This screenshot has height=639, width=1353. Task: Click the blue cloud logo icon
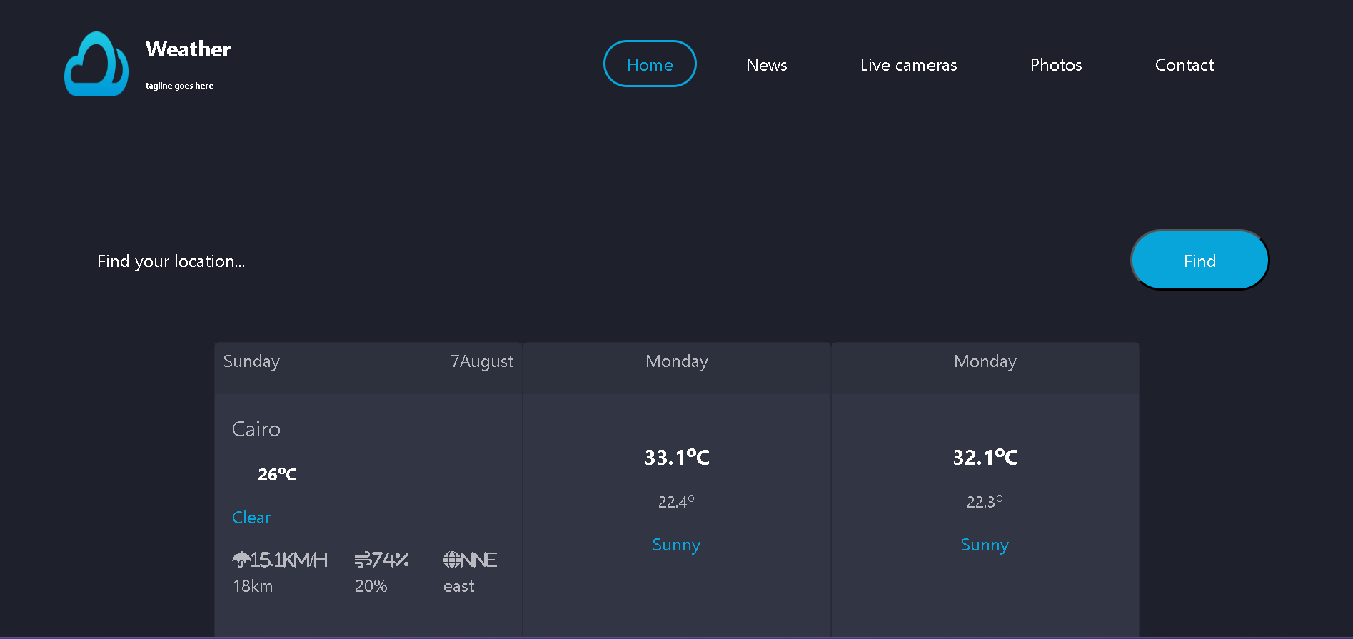pyautogui.click(x=96, y=64)
